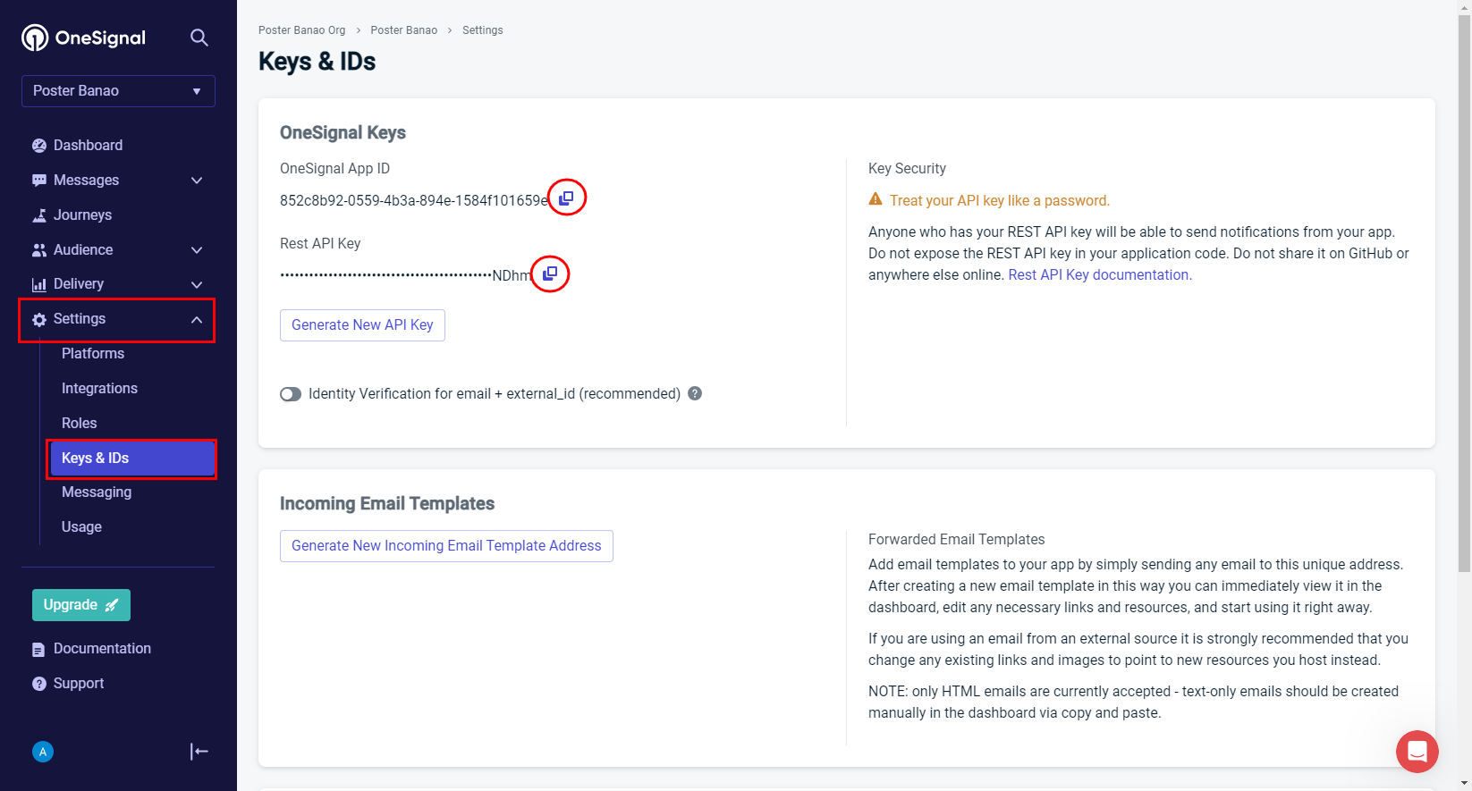Open the chat support bubble
This screenshot has width=1472, height=791.
pos(1417,752)
